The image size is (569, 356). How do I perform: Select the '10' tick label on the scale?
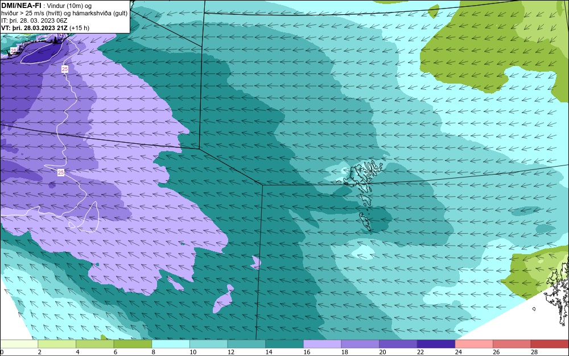(x=193, y=352)
